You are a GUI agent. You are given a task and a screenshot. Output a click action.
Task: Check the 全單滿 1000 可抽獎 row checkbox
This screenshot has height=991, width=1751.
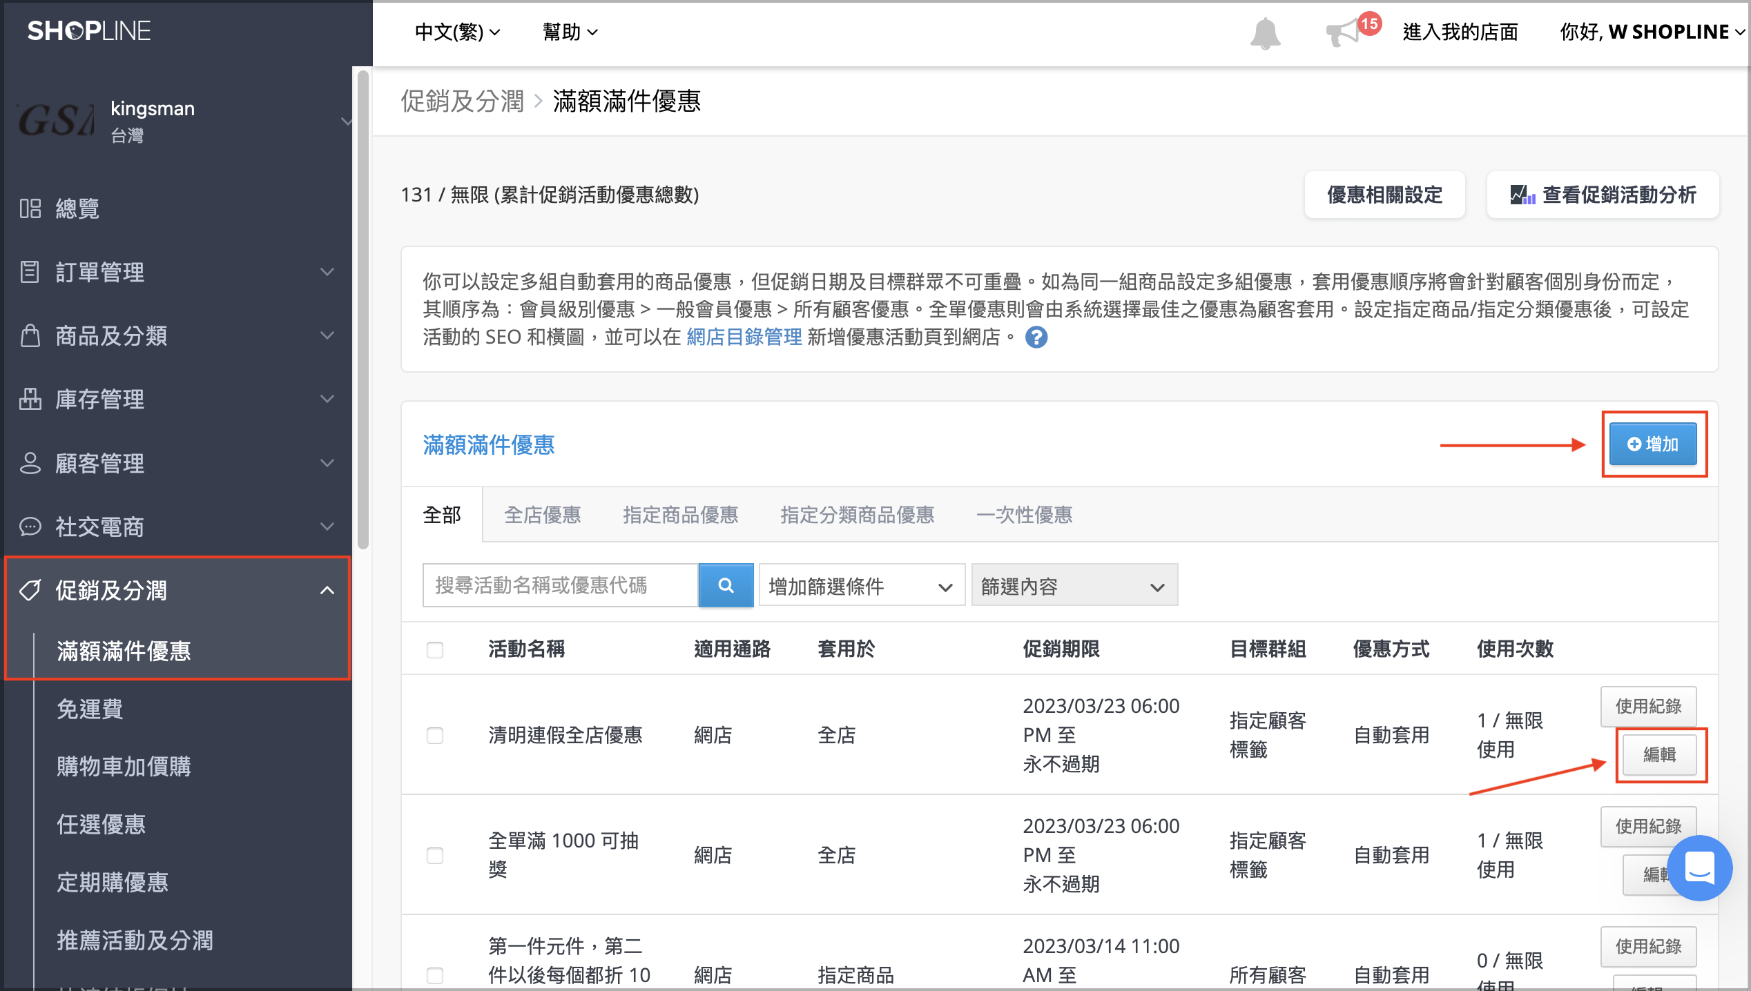(435, 855)
